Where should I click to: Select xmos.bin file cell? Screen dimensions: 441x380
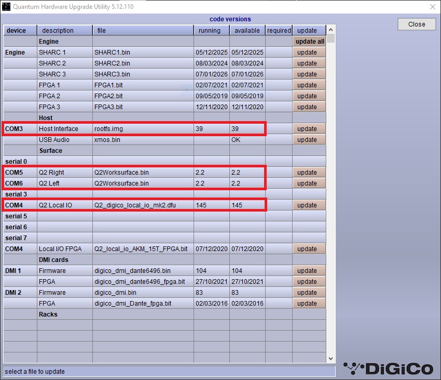coord(143,140)
